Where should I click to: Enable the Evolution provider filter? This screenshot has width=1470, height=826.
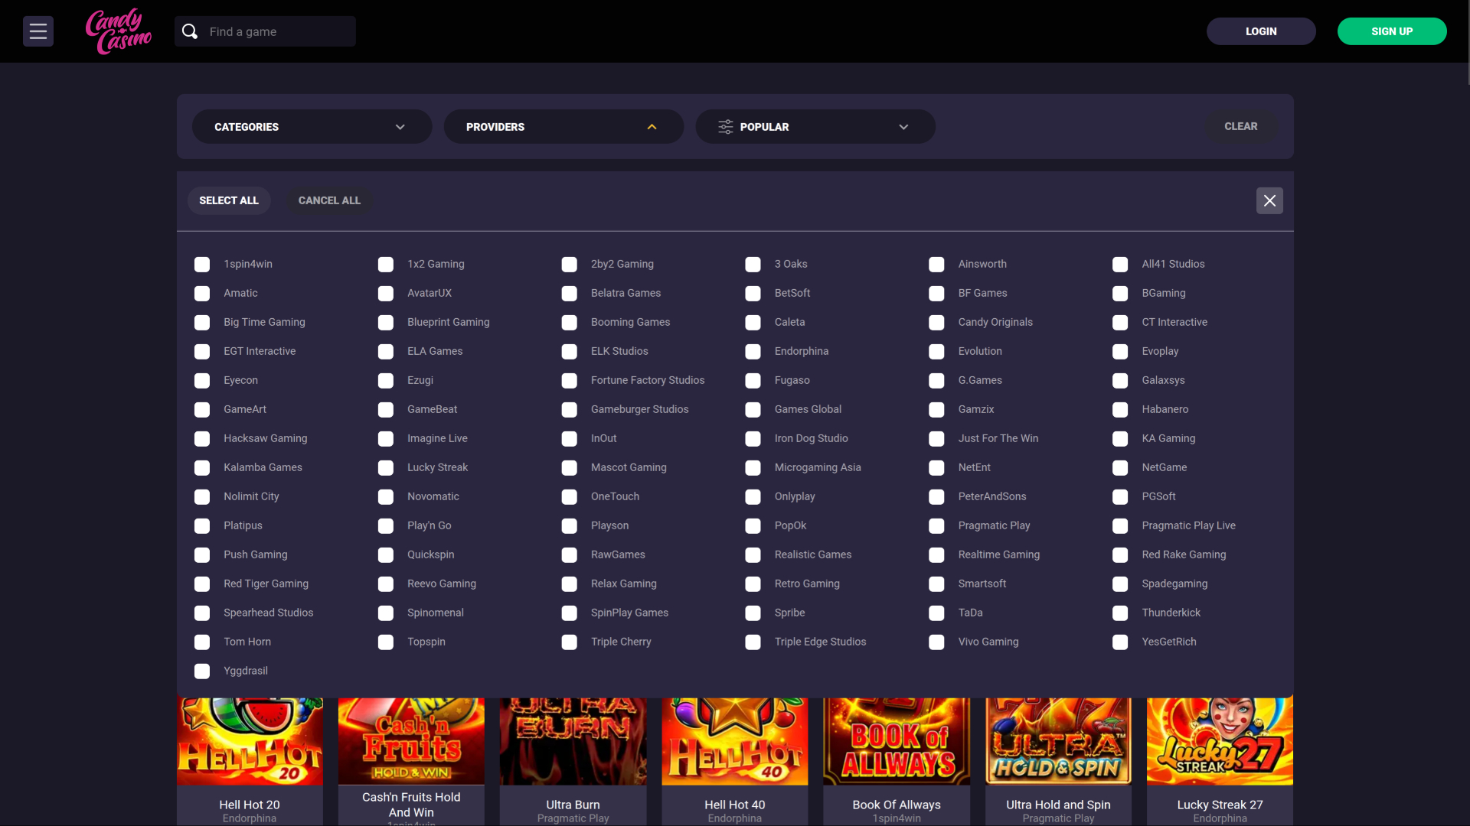click(936, 351)
